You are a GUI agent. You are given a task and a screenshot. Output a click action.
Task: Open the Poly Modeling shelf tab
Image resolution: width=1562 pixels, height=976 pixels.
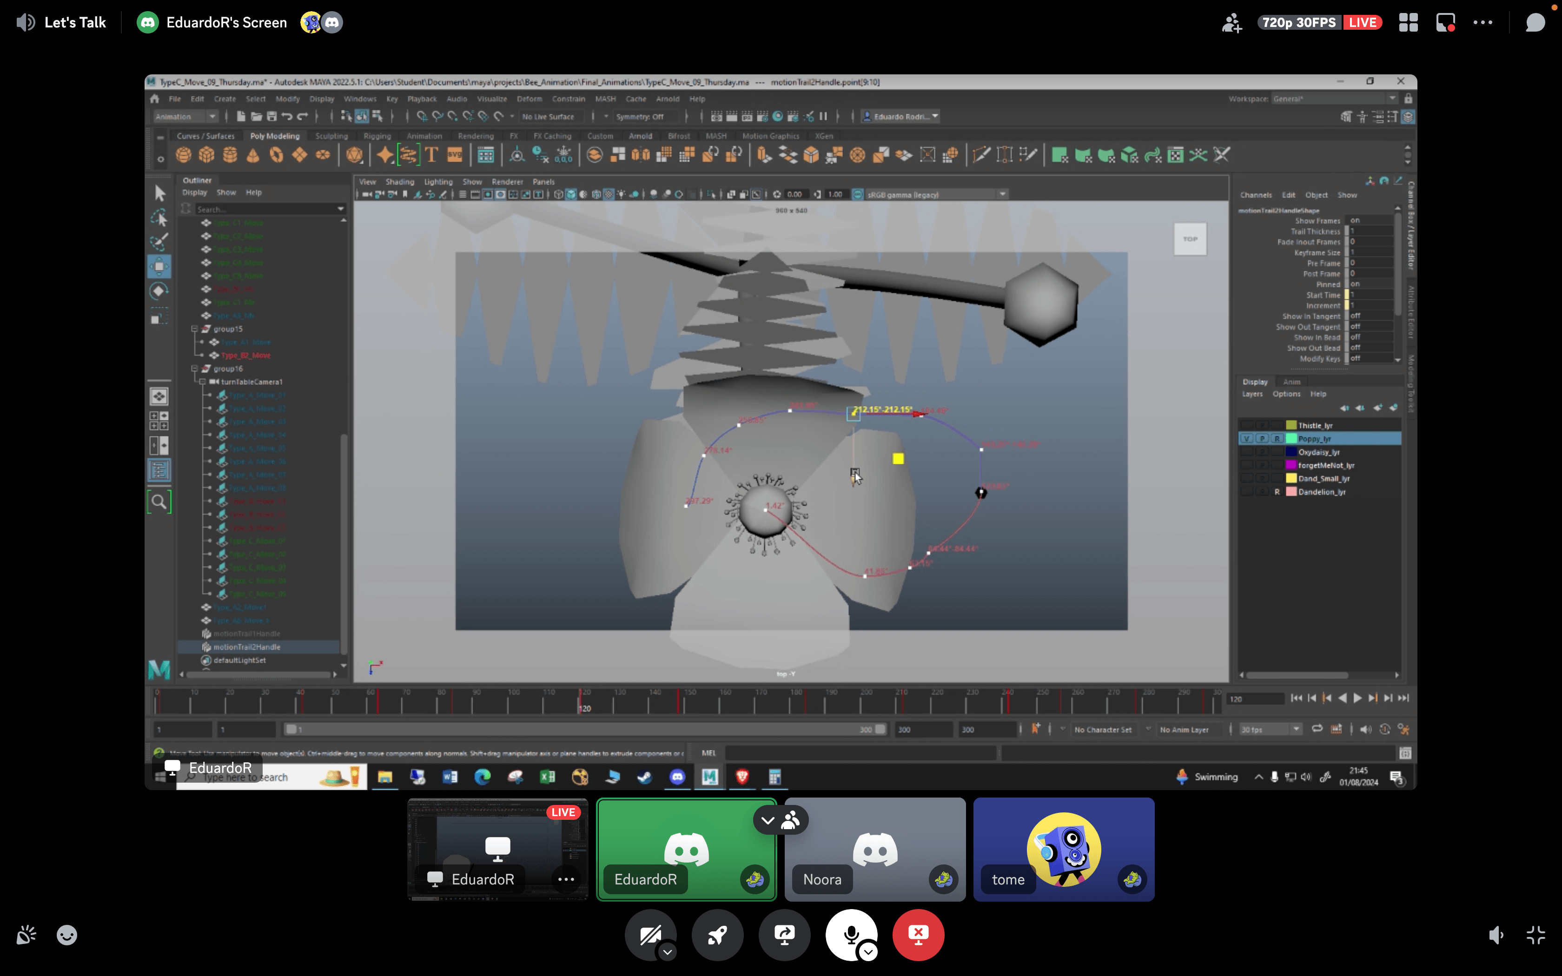(x=274, y=136)
